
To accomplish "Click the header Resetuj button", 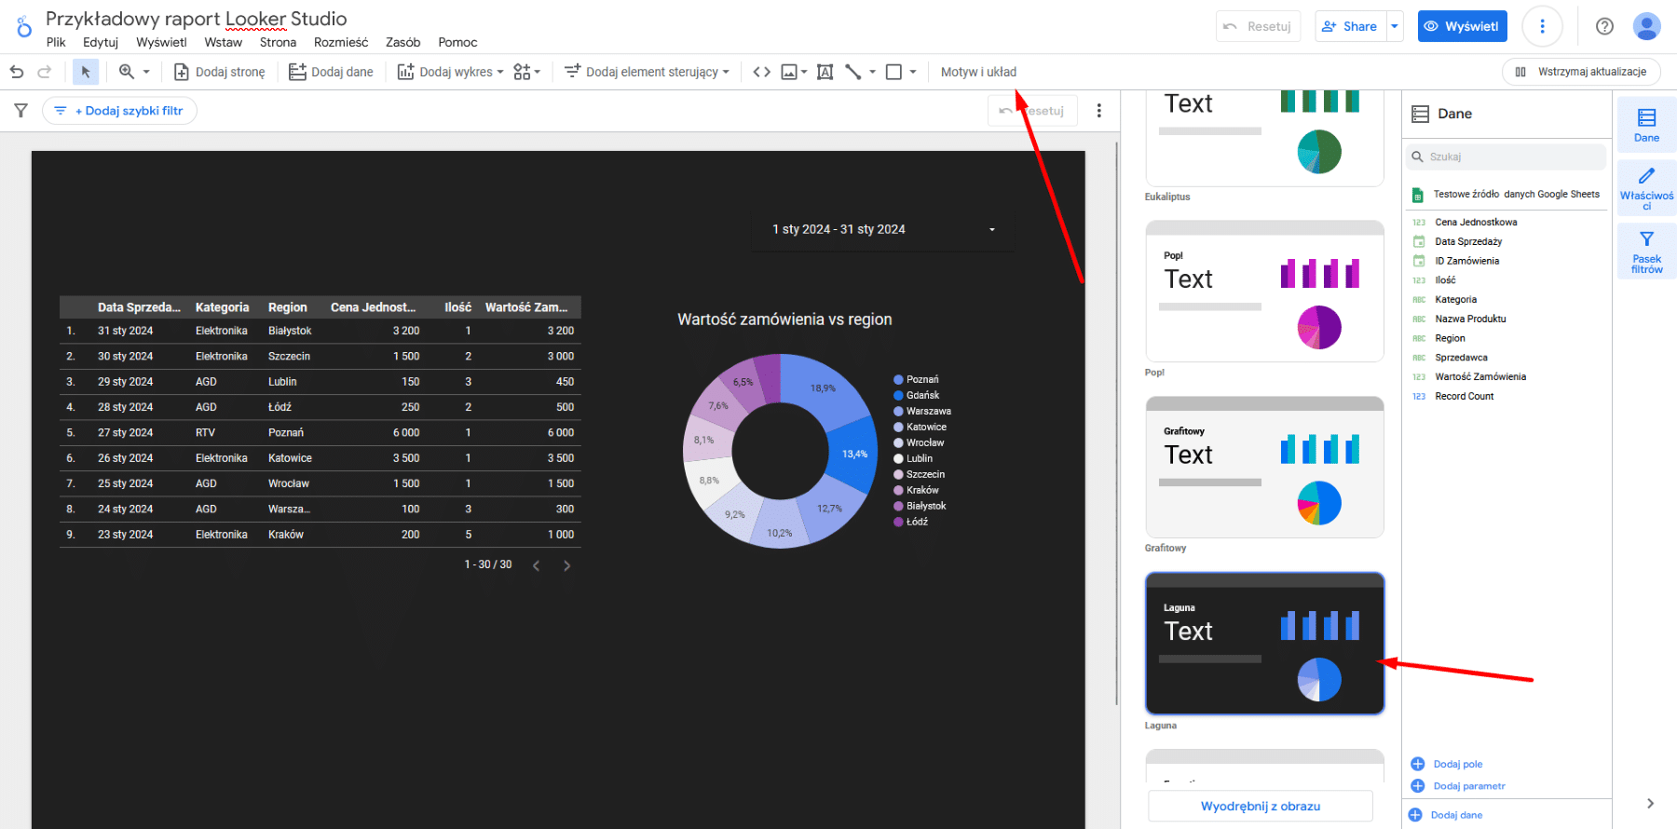I will coord(1258,26).
